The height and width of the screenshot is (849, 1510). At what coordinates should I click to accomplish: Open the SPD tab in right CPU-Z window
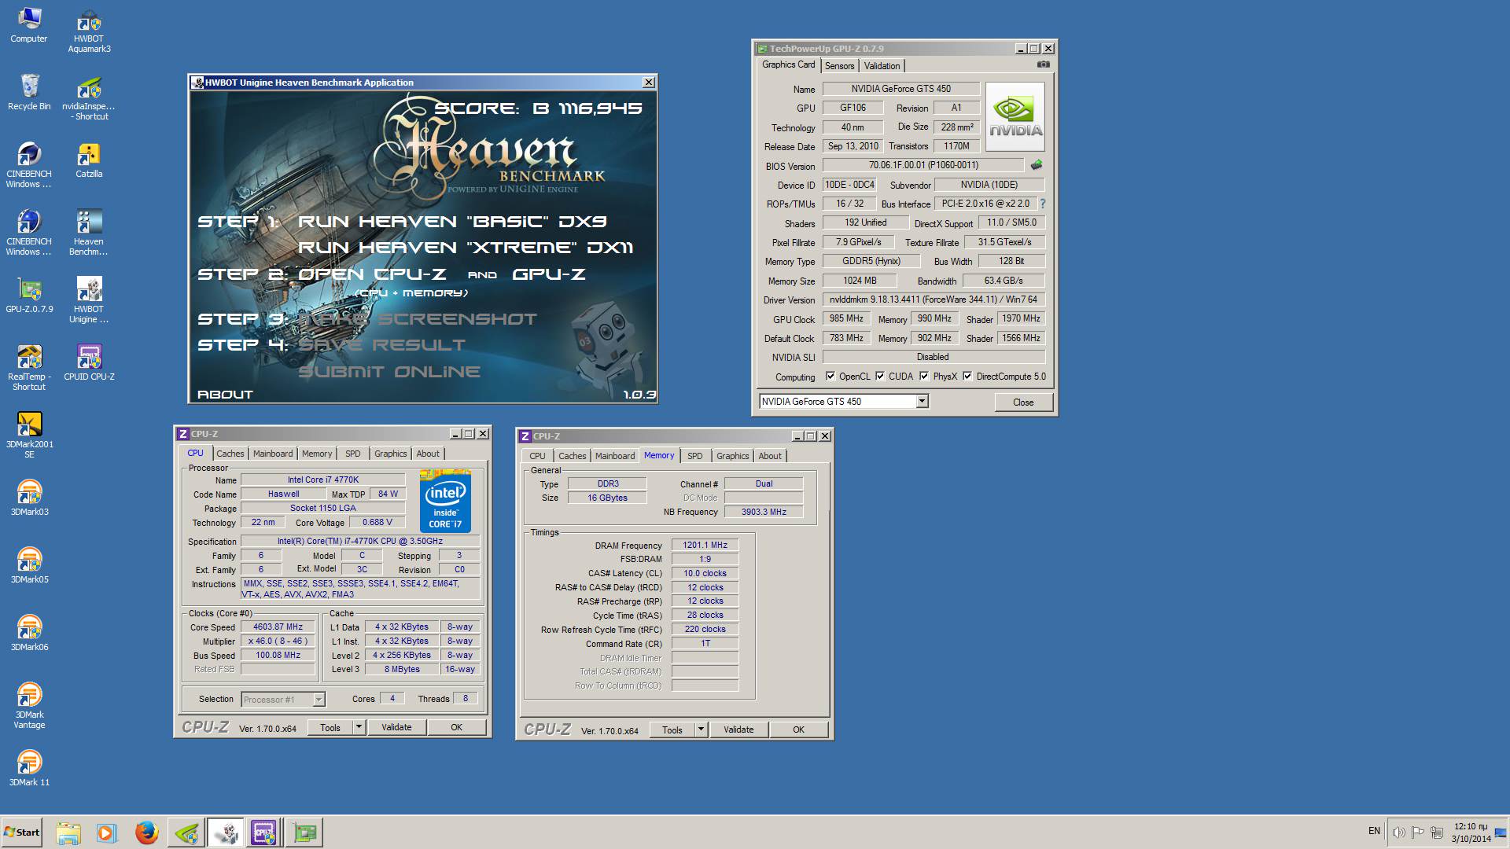(695, 456)
